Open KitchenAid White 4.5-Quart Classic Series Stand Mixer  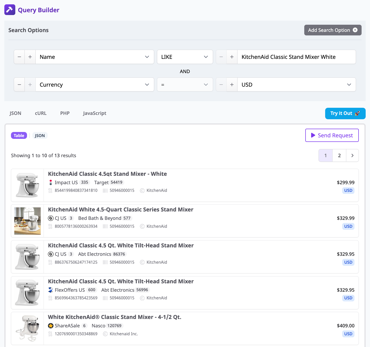tap(121, 210)
